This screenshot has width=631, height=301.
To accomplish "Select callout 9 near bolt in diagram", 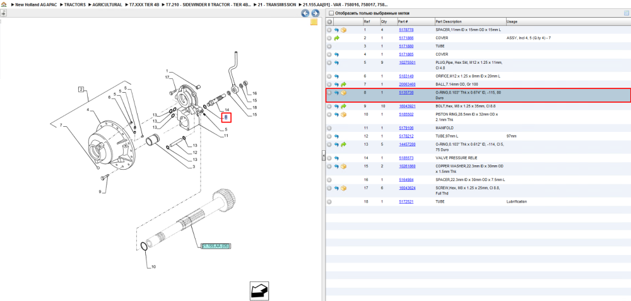I will [x=100, y=192].
